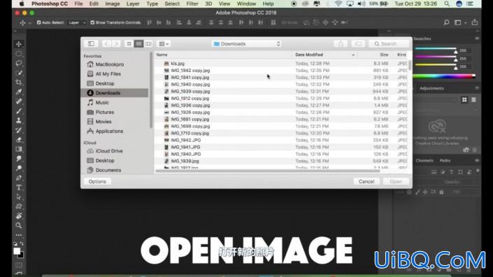This screenshot has height=277, width=493.
Task: Toggle Show Transform Controls checkbox
Action: click(92, 22)
